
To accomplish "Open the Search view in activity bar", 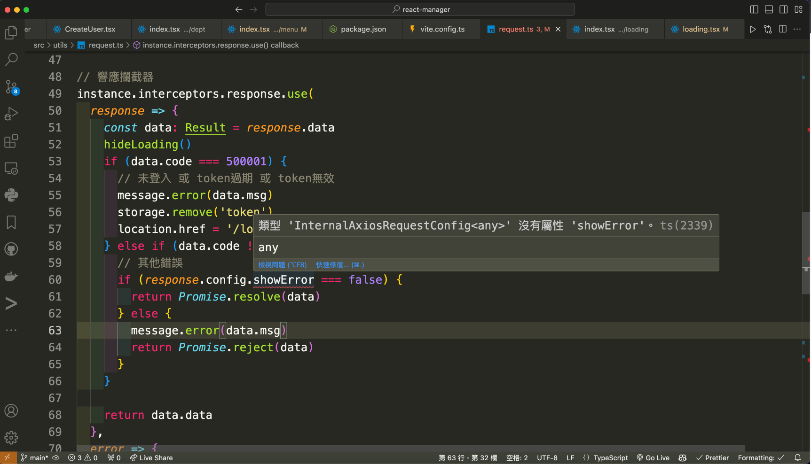I will click(x=11, y=59).
